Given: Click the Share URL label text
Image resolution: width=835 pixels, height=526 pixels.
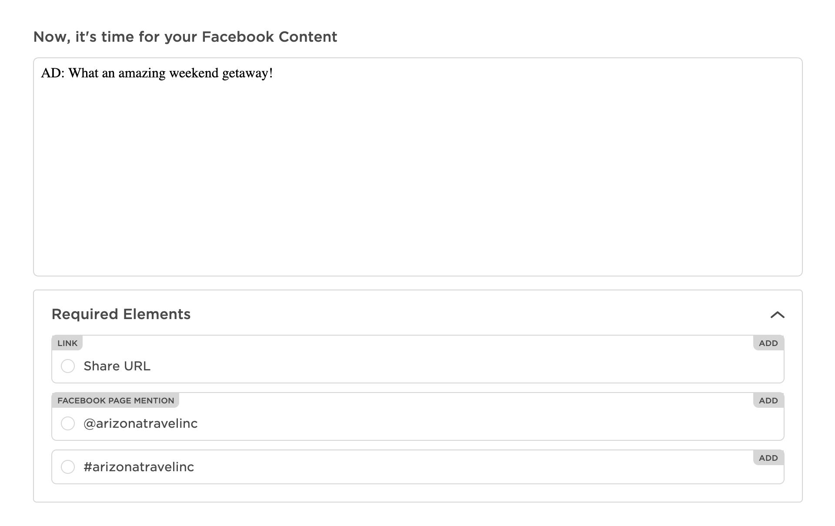Looking at the screenshot, I should (117, 366).
